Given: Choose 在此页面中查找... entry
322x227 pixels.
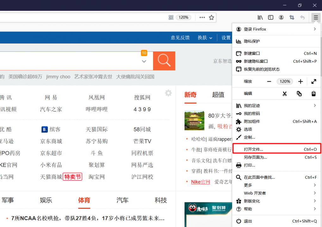Looking at the screenshot, I should [276, 177].
